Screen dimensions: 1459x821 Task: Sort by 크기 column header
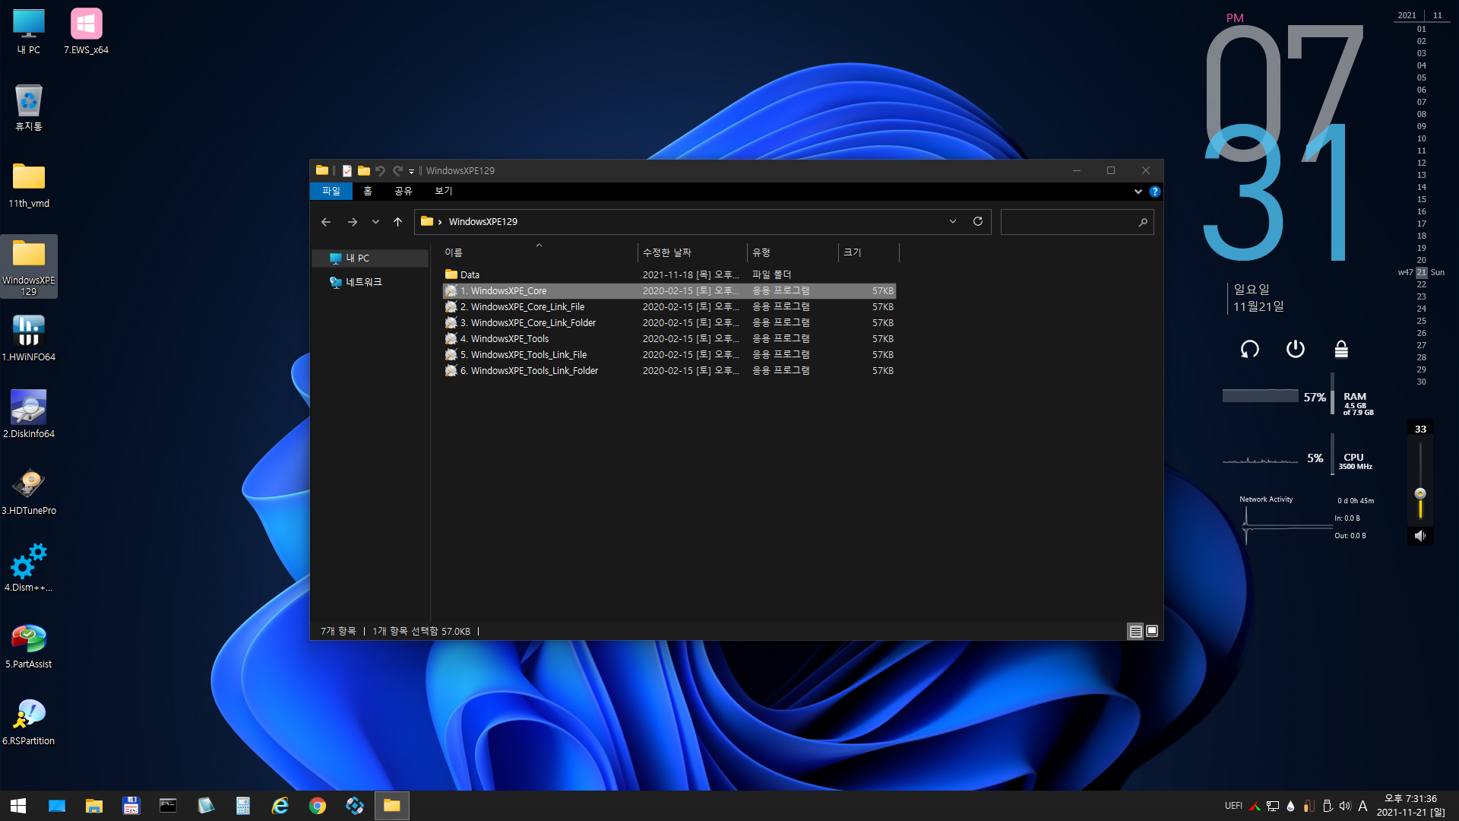pos(869,252)
